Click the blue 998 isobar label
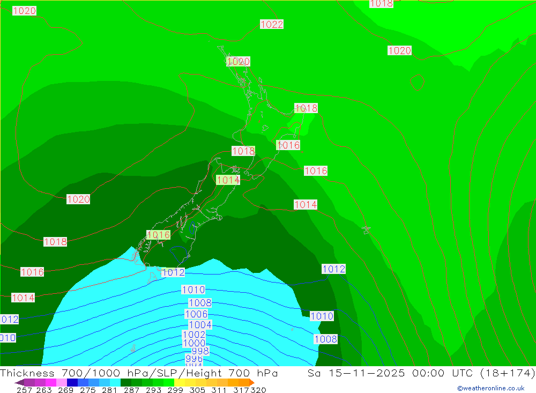The width and height of the screenshot is (536, 393). coord(200,351)
